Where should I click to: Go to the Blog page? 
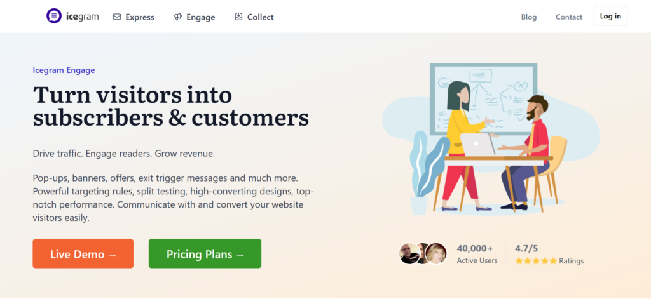point(529,17)
